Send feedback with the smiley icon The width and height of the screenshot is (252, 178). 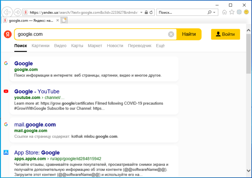pyautogui.click(x=246, y=12)
